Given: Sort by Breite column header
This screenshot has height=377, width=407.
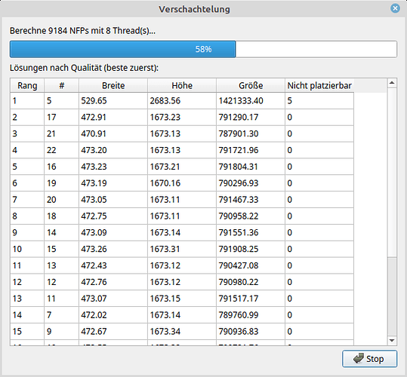Looking at the screenshot, I should (x=113, y=85).
